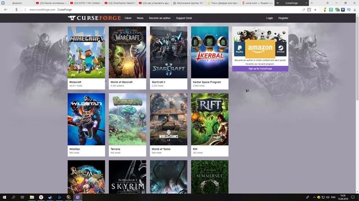Click Kerbal Space Program title link
Image resolution: width=359 pixels, height=201 pixels.
tap(207, 82)
